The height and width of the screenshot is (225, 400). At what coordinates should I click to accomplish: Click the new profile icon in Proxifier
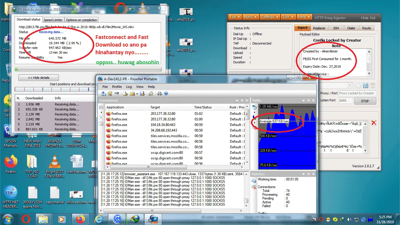coord(125,94)
